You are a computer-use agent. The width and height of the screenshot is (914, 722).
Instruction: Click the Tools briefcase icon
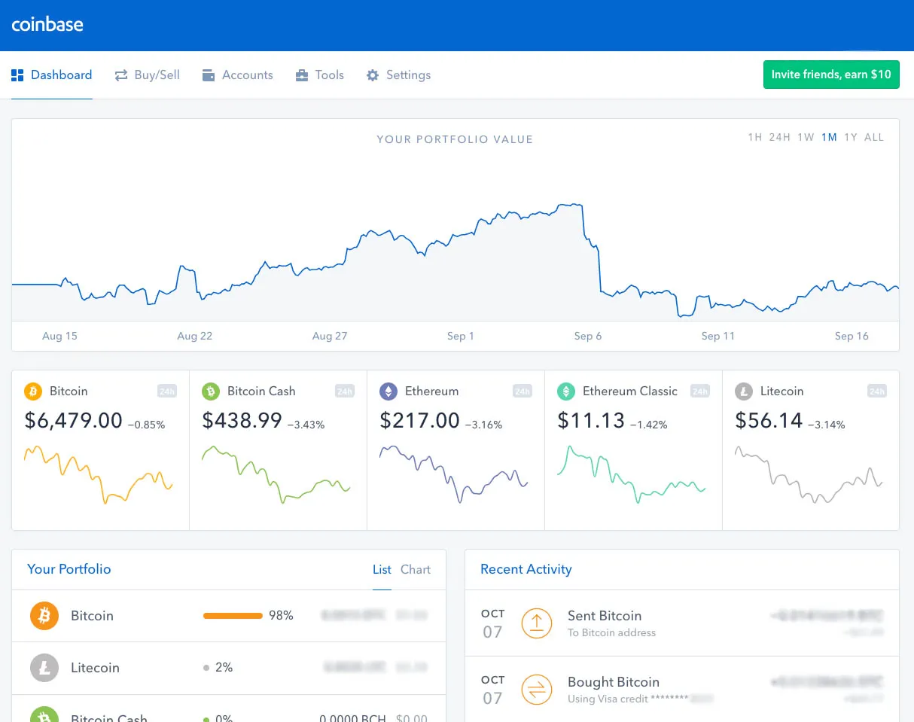(x=302, y=75)
